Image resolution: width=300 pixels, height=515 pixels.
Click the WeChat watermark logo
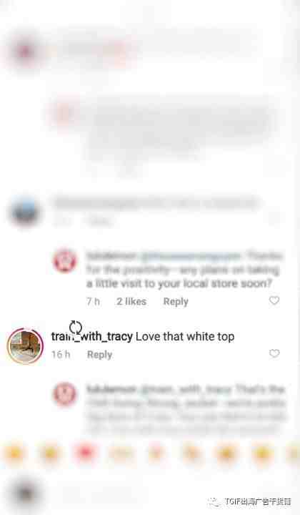click(x=214, y=502)
